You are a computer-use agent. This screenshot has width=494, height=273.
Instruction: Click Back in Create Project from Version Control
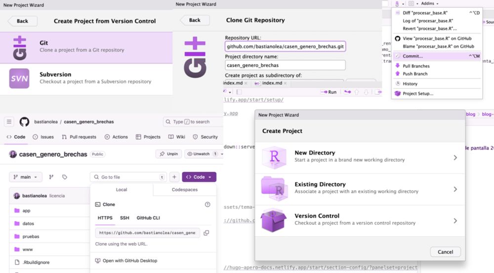(x=22, y=21)
